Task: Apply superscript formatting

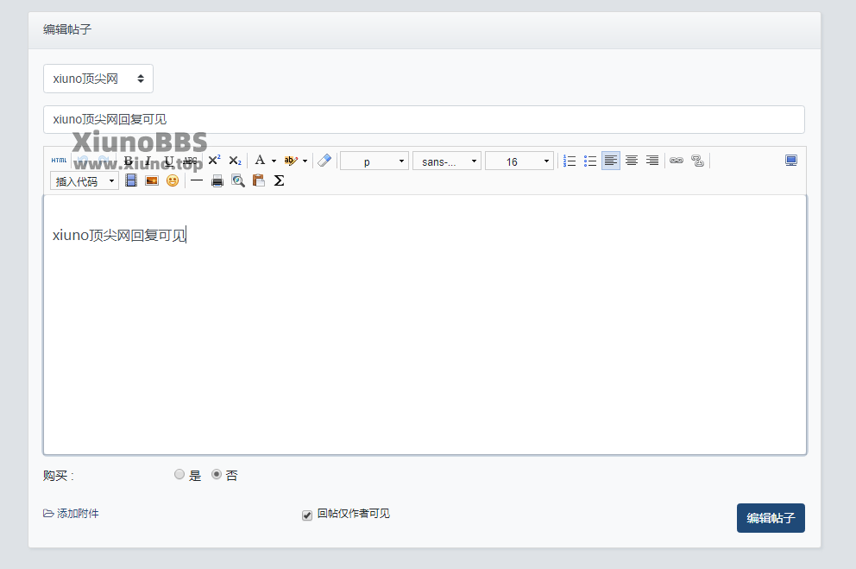Action: pyautogui.click(x=214, y=161)
